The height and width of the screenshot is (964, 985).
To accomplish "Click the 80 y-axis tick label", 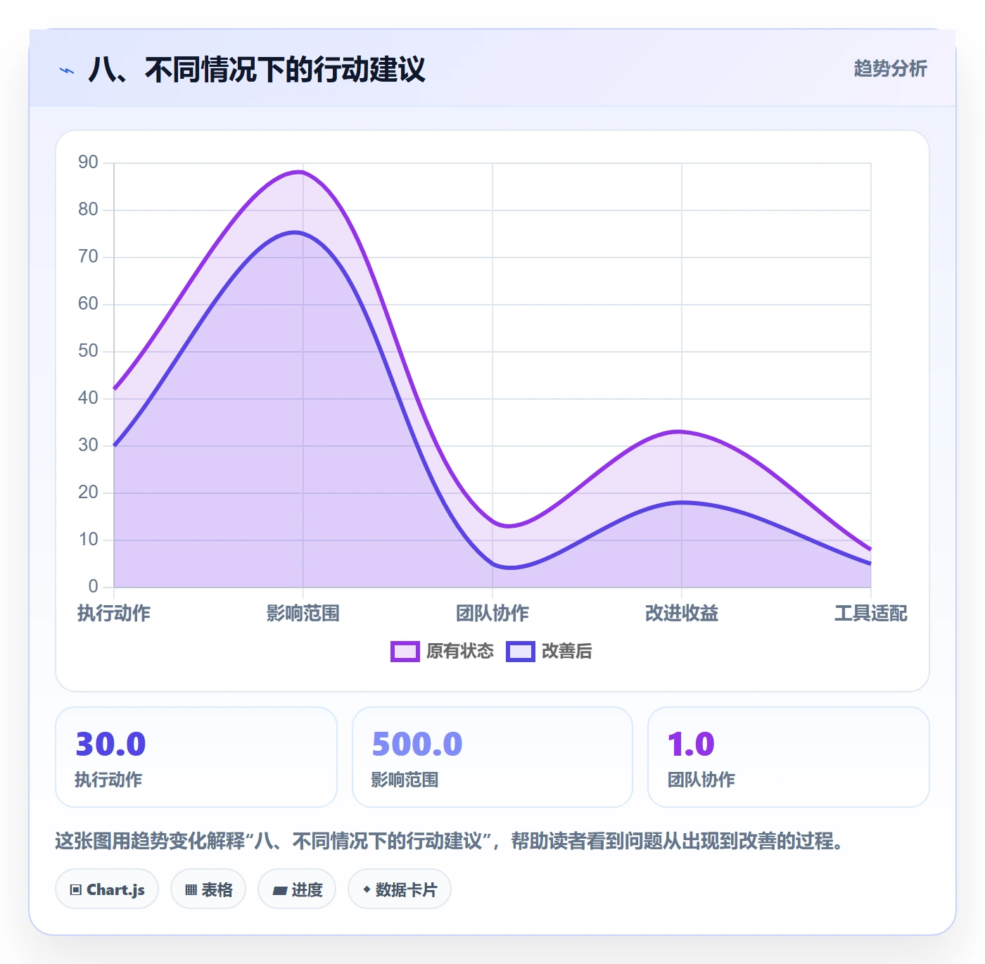I will pyautogui.click(x=89, y=210).
